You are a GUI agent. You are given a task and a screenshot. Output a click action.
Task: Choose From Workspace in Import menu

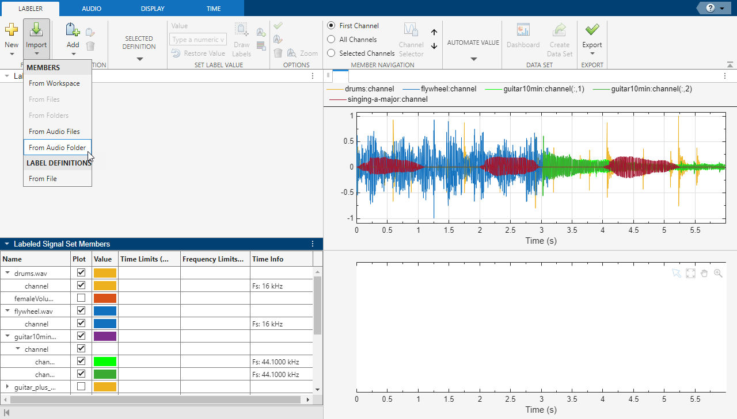[x=58, y=83]
